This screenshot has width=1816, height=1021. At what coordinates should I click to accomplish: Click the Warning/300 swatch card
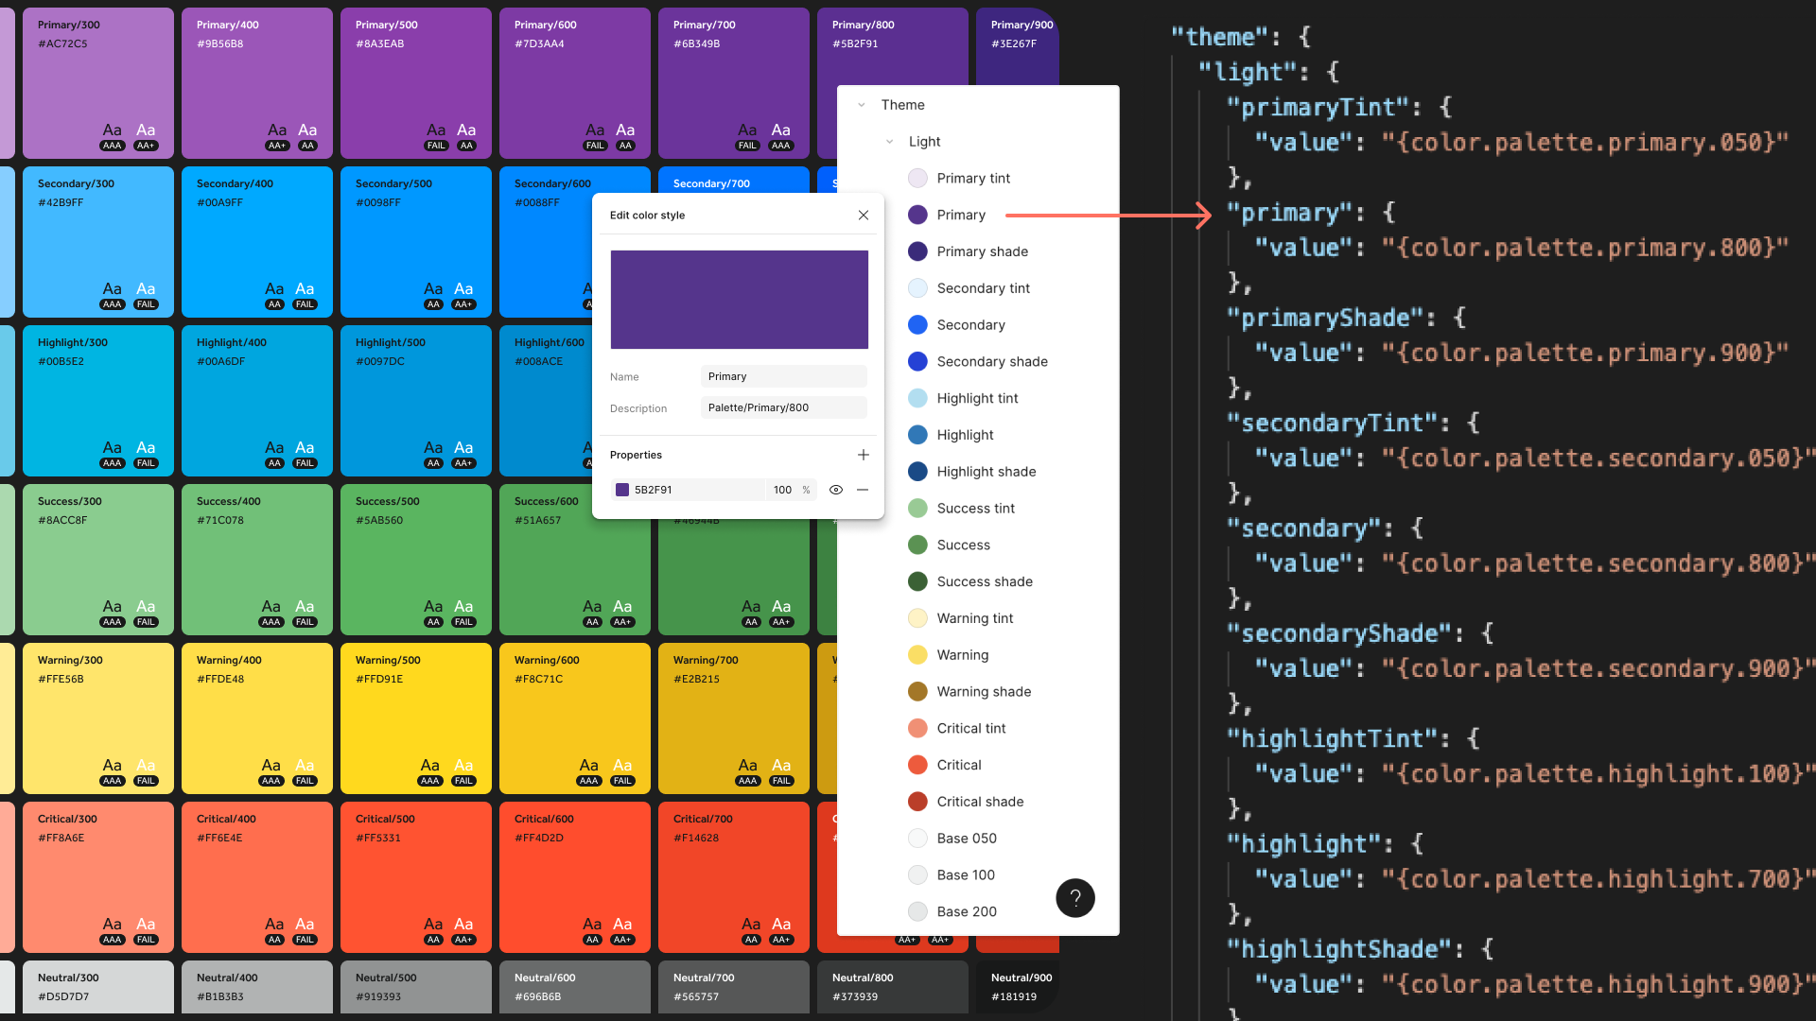[x=98, y=718]
